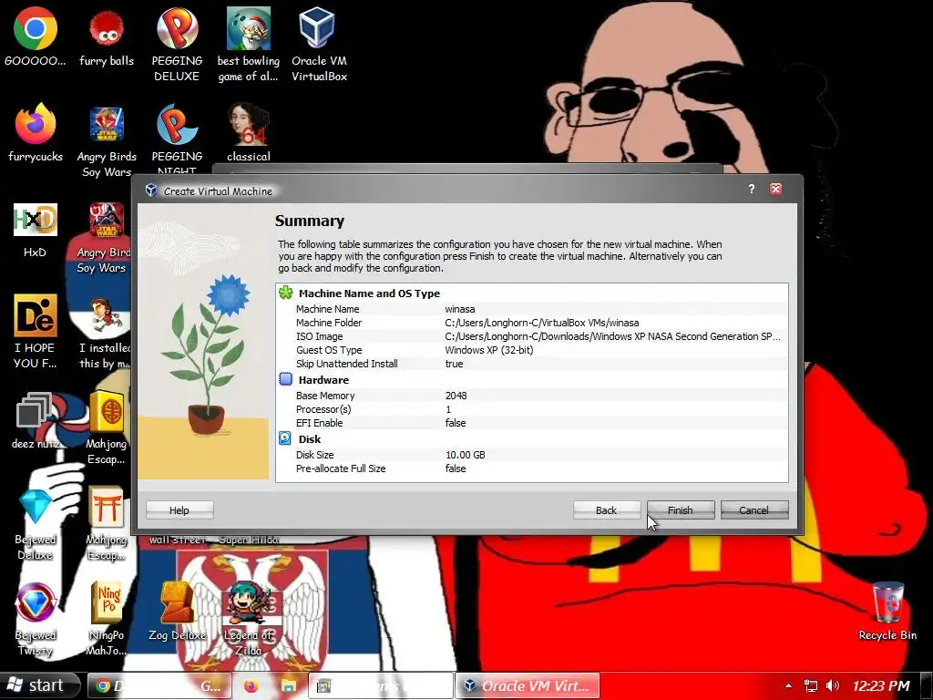Open the Mahjong Escap... icon with the torii gate

(x=107, y=524)
